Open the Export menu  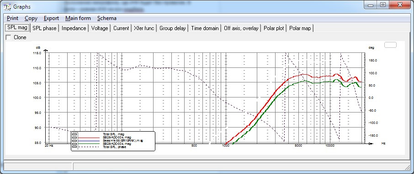(x=51, y=18)
